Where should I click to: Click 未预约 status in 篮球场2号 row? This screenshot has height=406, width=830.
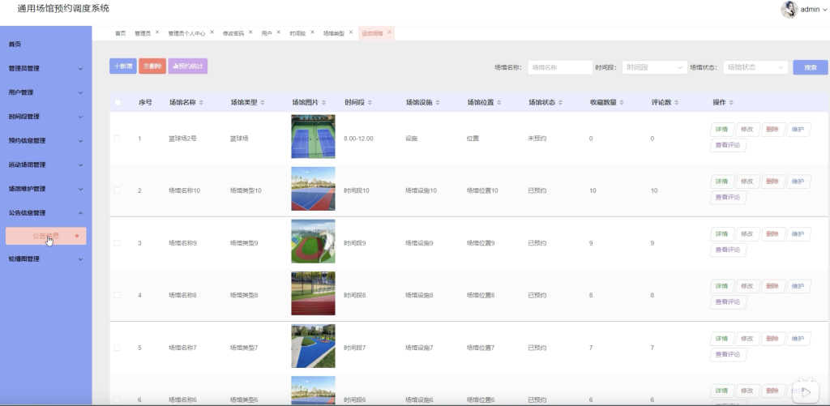[x=537, y=139]
